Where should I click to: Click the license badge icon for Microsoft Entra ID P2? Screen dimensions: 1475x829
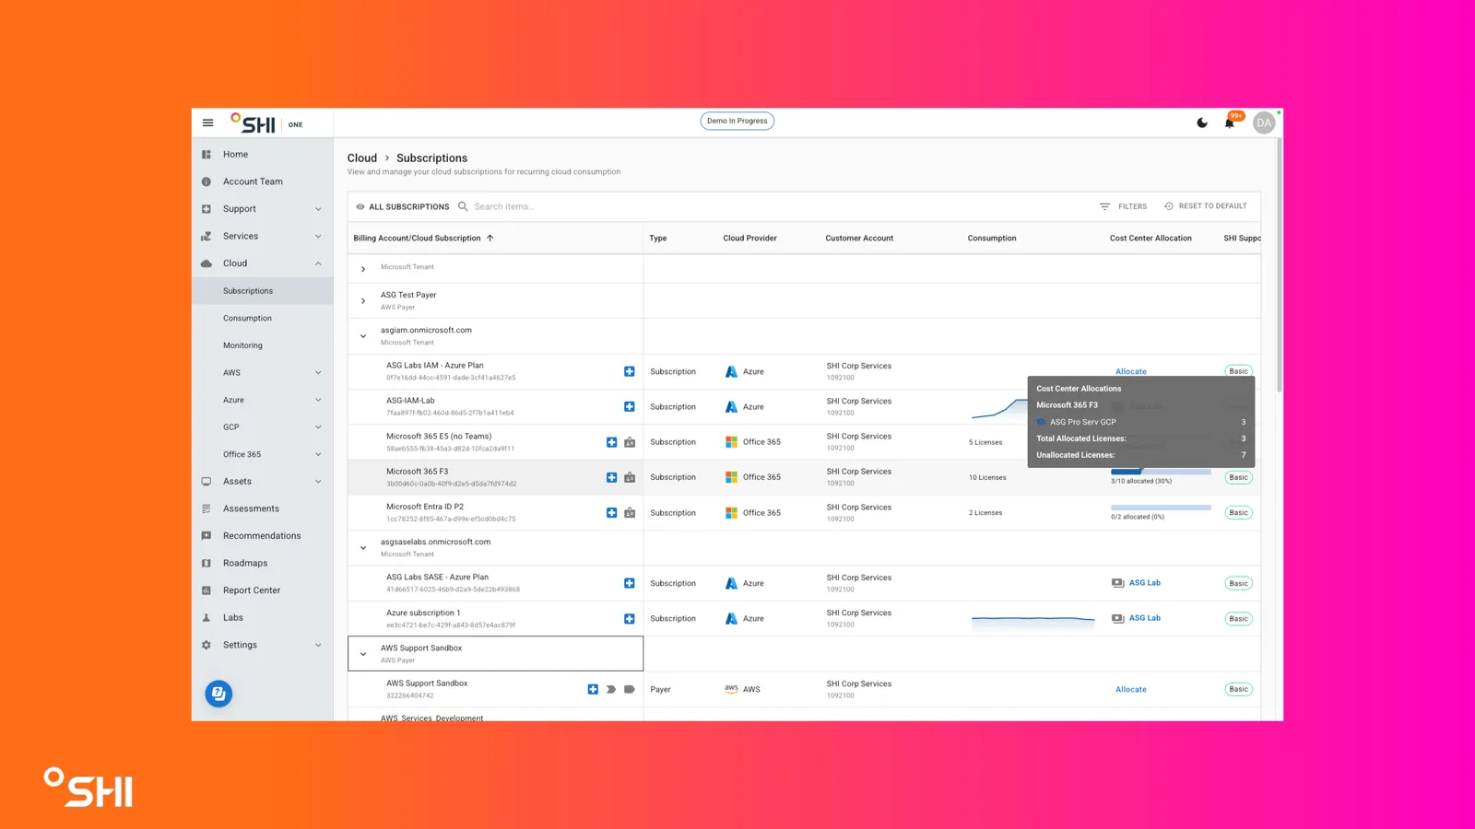click(630, 512)
